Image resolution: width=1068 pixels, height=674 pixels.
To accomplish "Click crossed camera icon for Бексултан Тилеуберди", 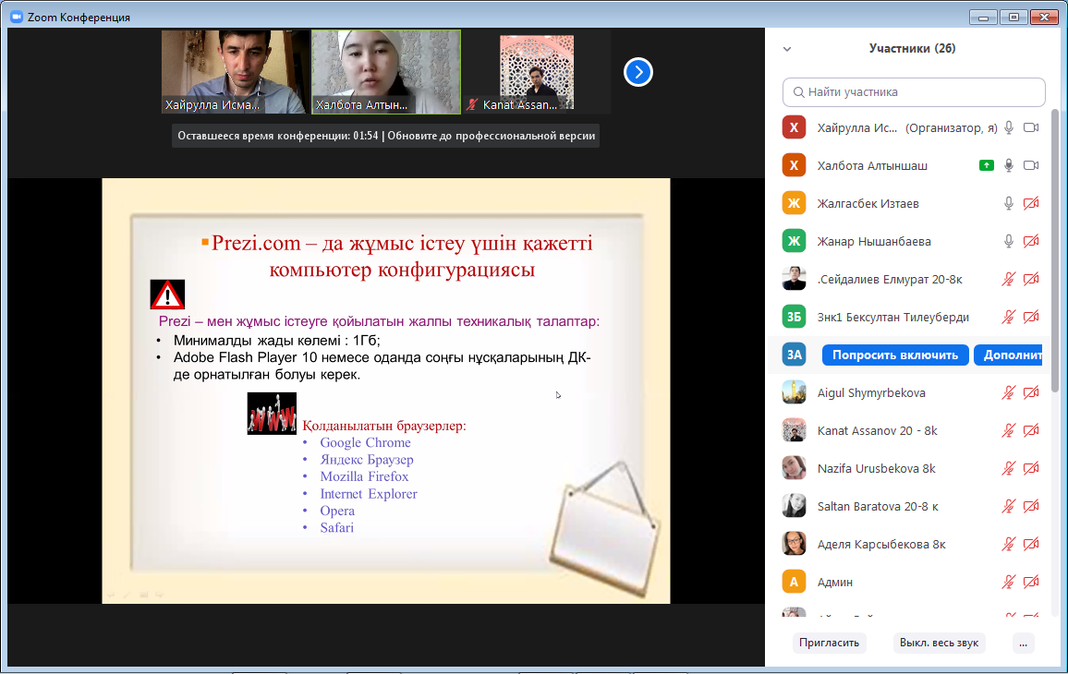I will tap(1031, 317).
